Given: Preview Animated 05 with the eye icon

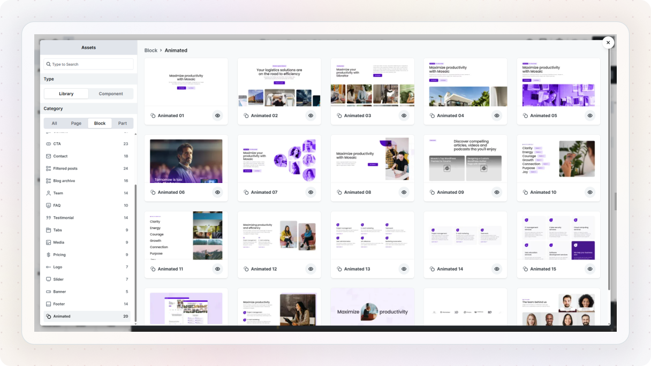Looking at the screenshot, I should [x=590, y=116].
